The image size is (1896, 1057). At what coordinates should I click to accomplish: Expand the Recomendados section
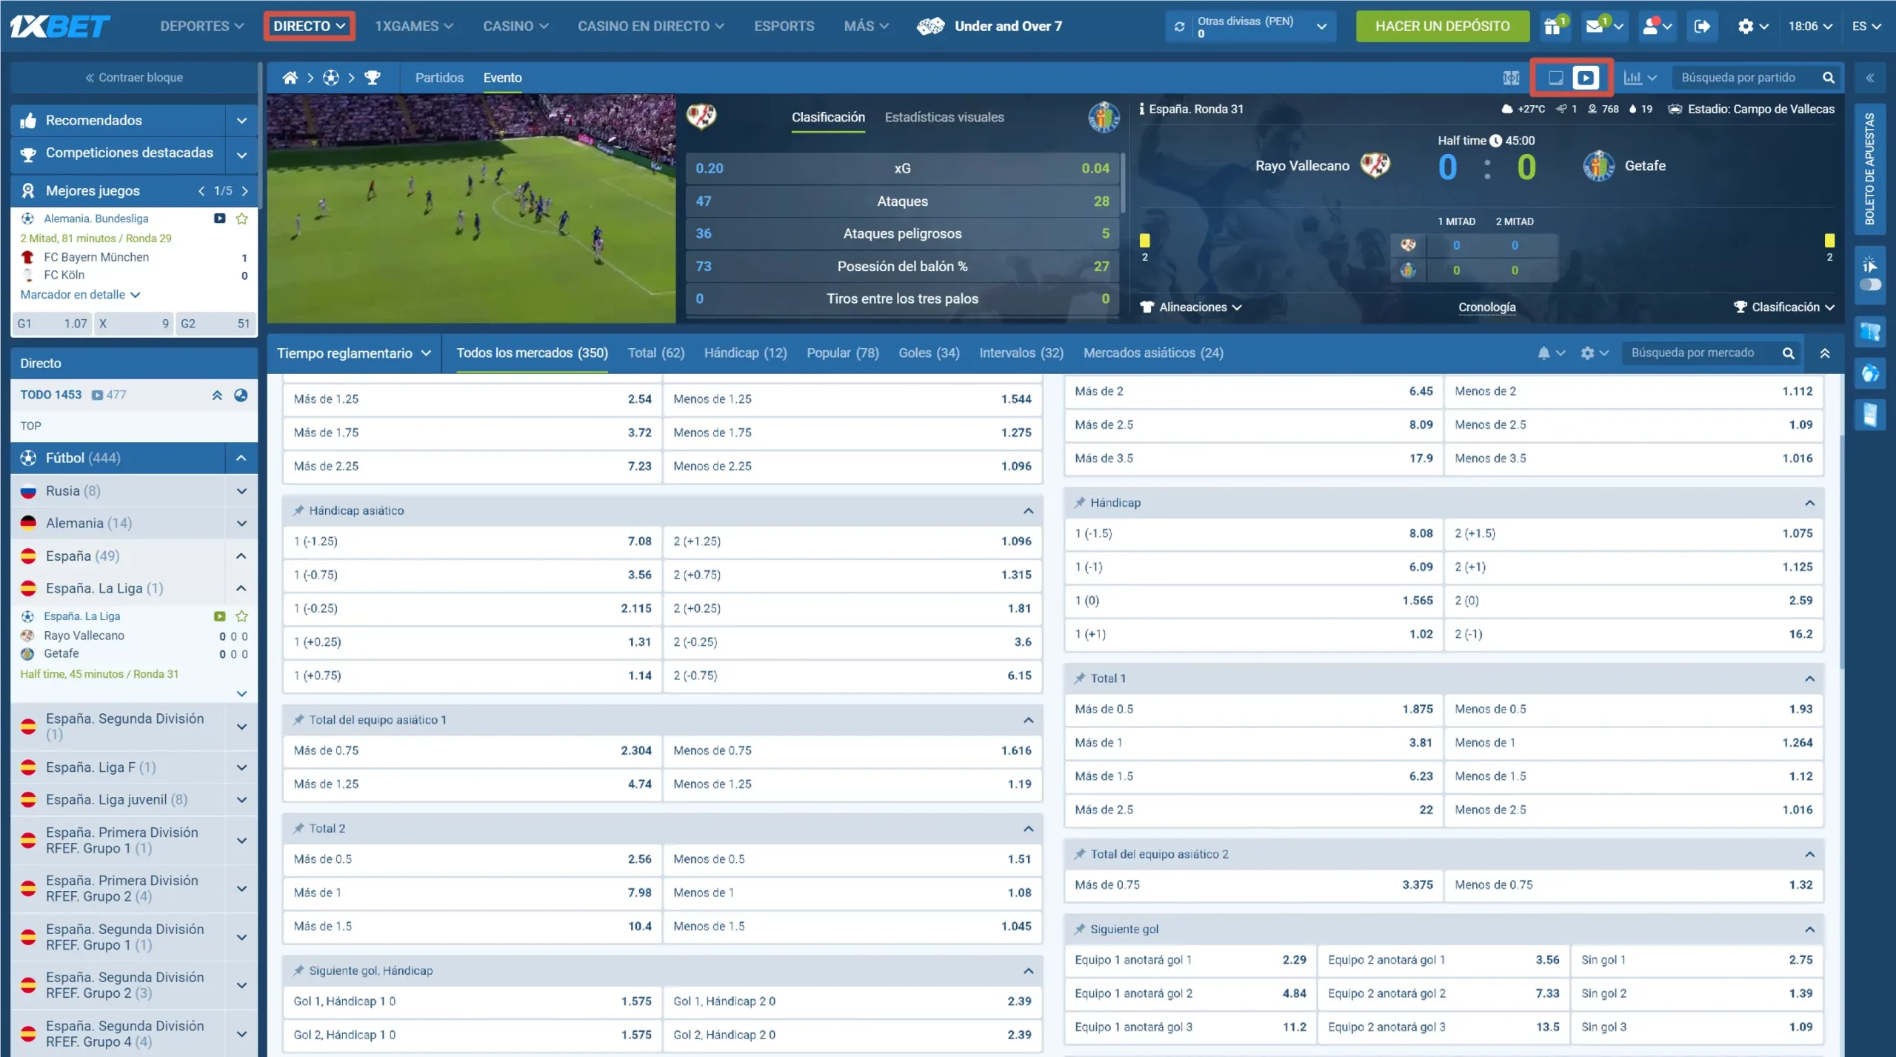click(241, 120)
